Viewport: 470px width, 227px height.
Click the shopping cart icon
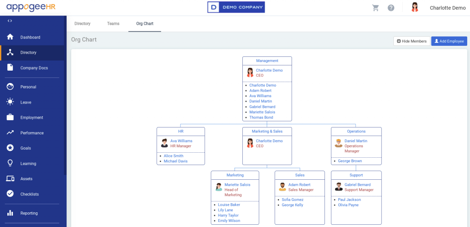point(375,8)
